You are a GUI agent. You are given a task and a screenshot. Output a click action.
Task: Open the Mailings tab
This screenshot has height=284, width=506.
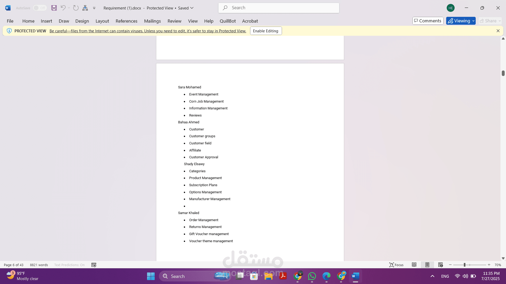coord(152,21)
